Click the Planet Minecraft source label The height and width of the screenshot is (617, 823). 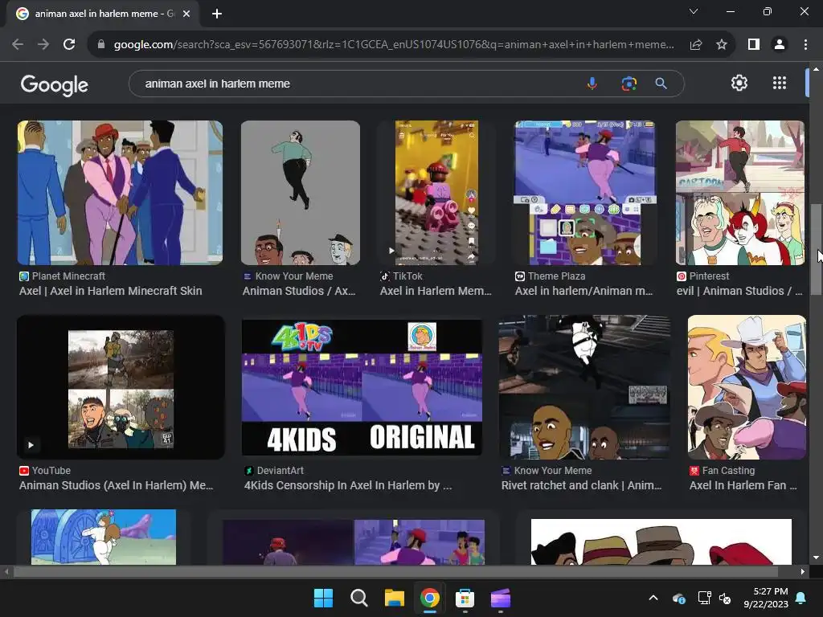pos(68,276)
